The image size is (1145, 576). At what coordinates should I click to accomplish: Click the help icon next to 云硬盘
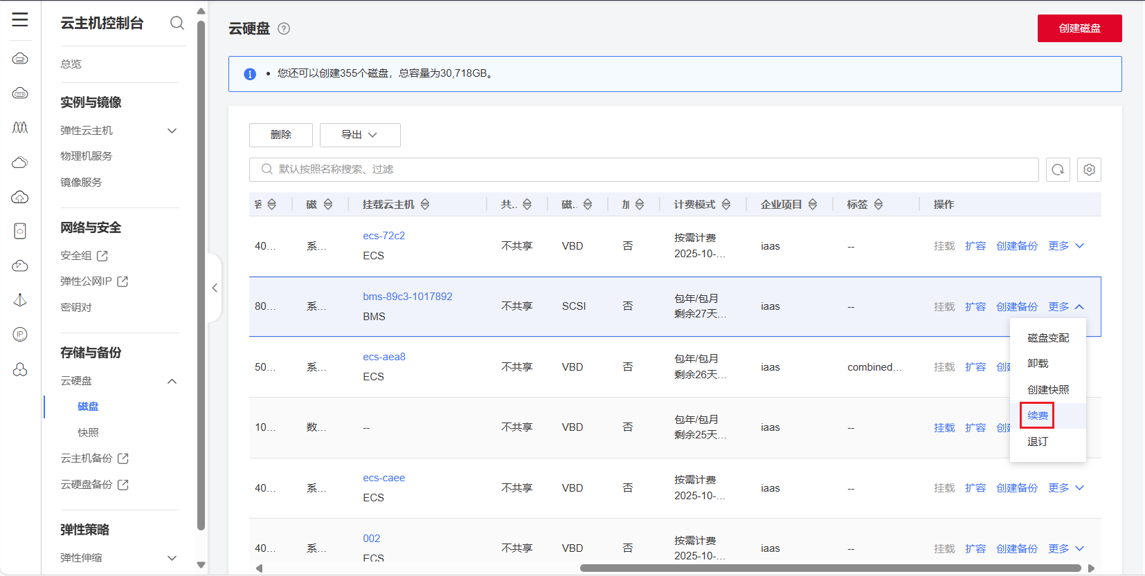(284, 28)
